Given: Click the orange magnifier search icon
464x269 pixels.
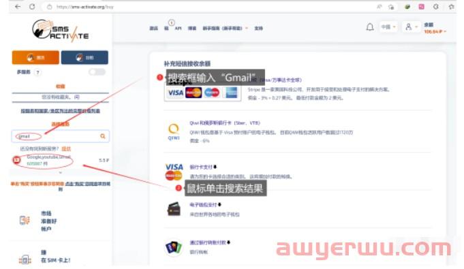Looking at the screenshot, I should coord(103,136).
